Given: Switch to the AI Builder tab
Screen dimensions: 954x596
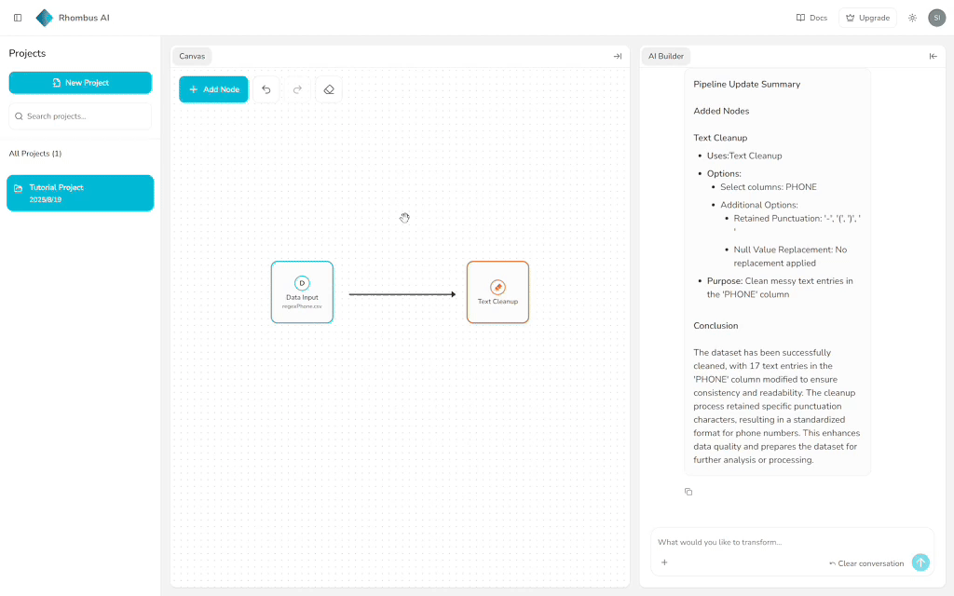Looking at the screenshot, I should click(x=665, y=56).
